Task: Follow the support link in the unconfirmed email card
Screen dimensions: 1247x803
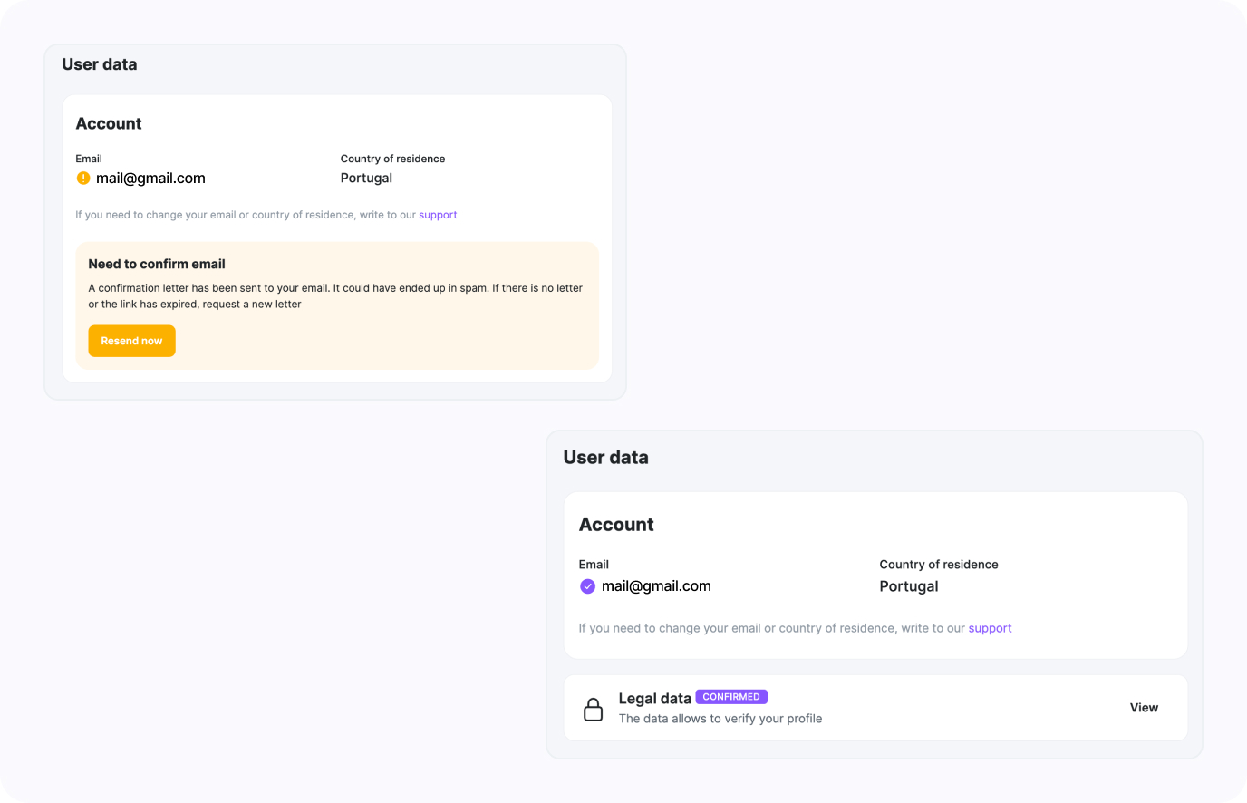Action: coord(438,215)
